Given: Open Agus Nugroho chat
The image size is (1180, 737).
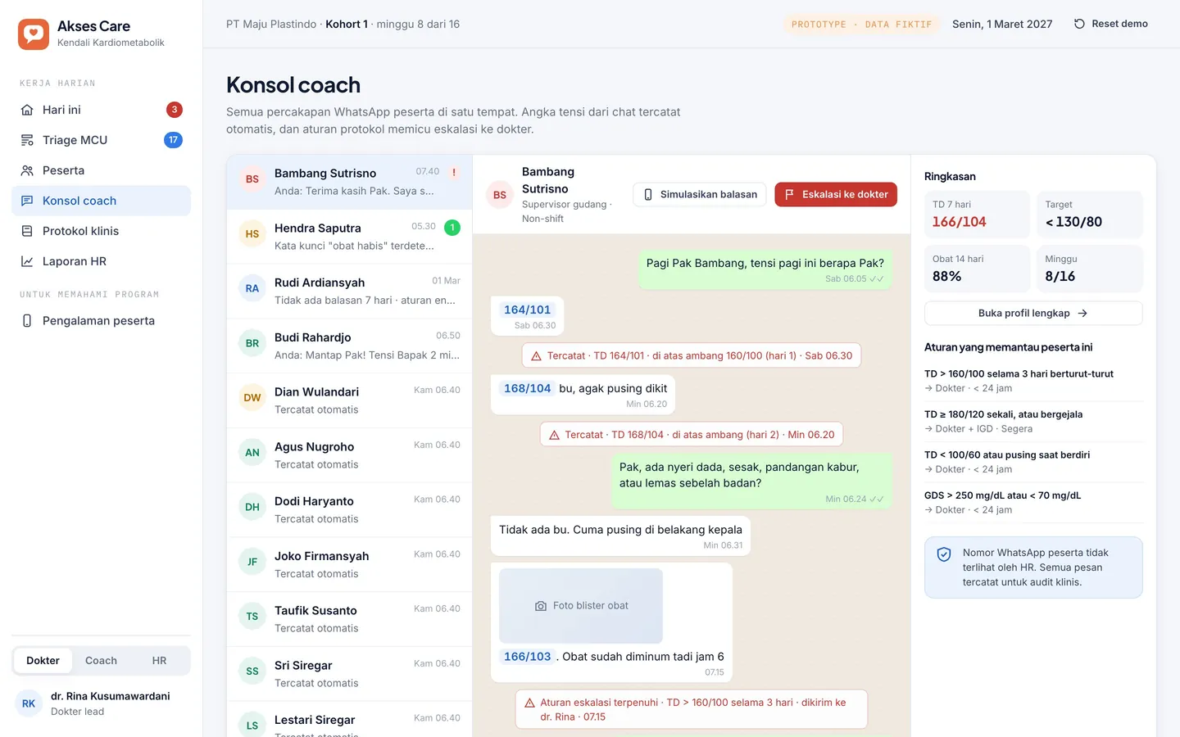Looking at the screenshot, I should [x=349, y=455].
